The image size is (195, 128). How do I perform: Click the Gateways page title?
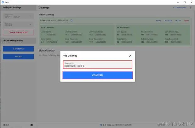tap(44, 8)
